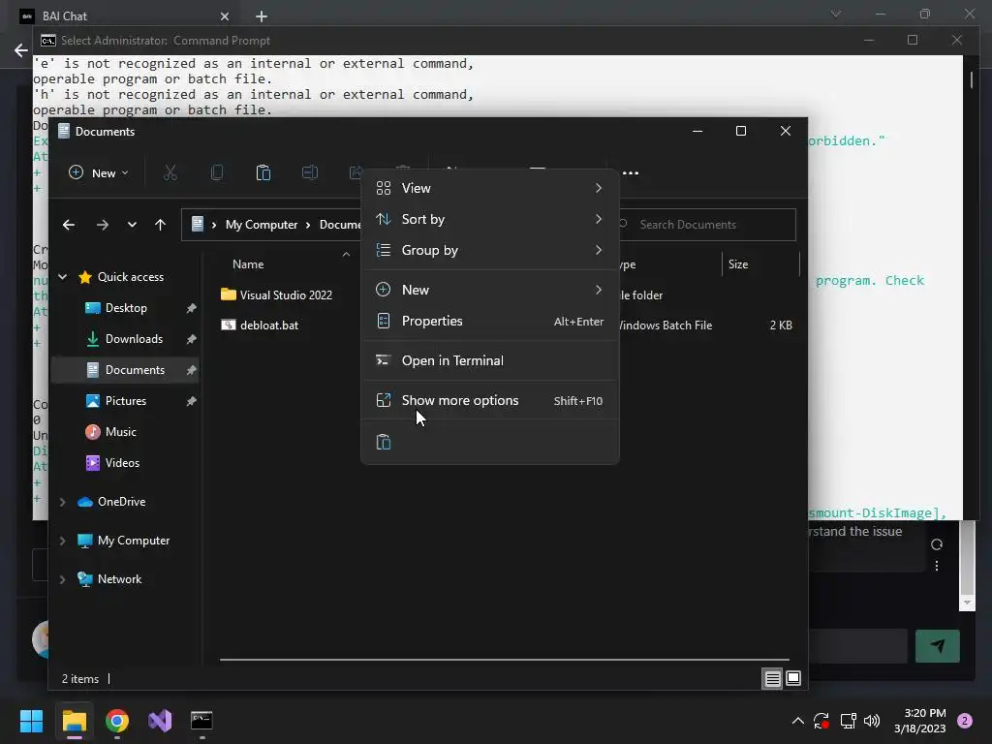
Task: Choose Show more options
Action: click(489, 400)
